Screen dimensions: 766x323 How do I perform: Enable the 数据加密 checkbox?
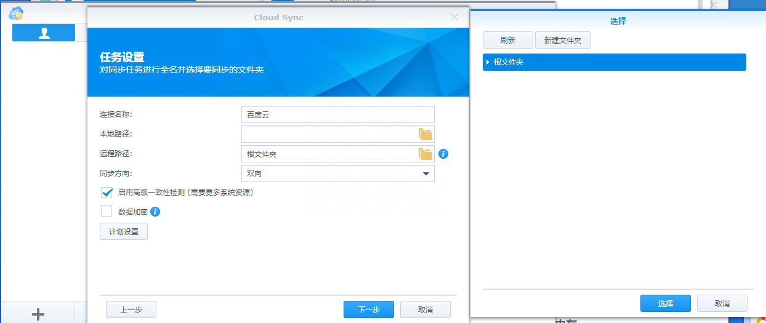point(107,212)
